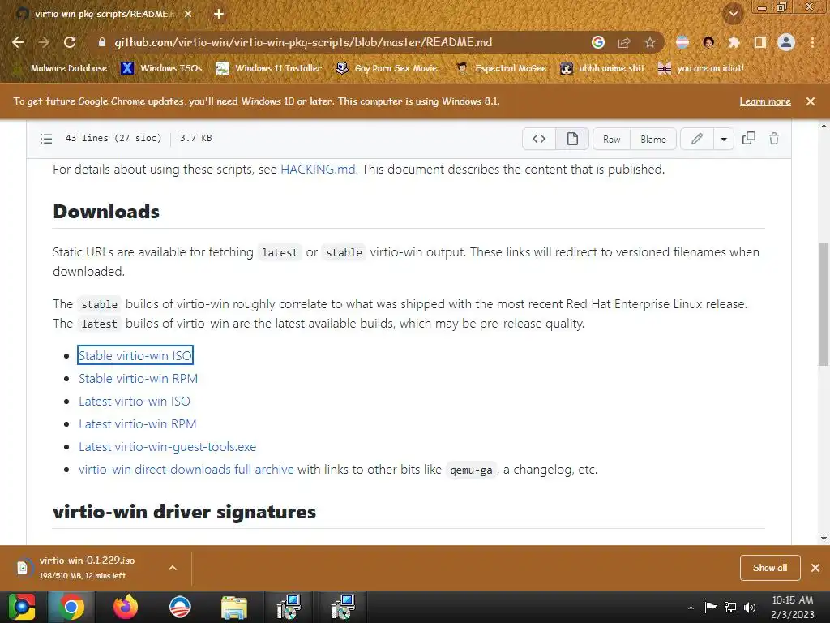Show hidden system tray icons

(691, 608)
